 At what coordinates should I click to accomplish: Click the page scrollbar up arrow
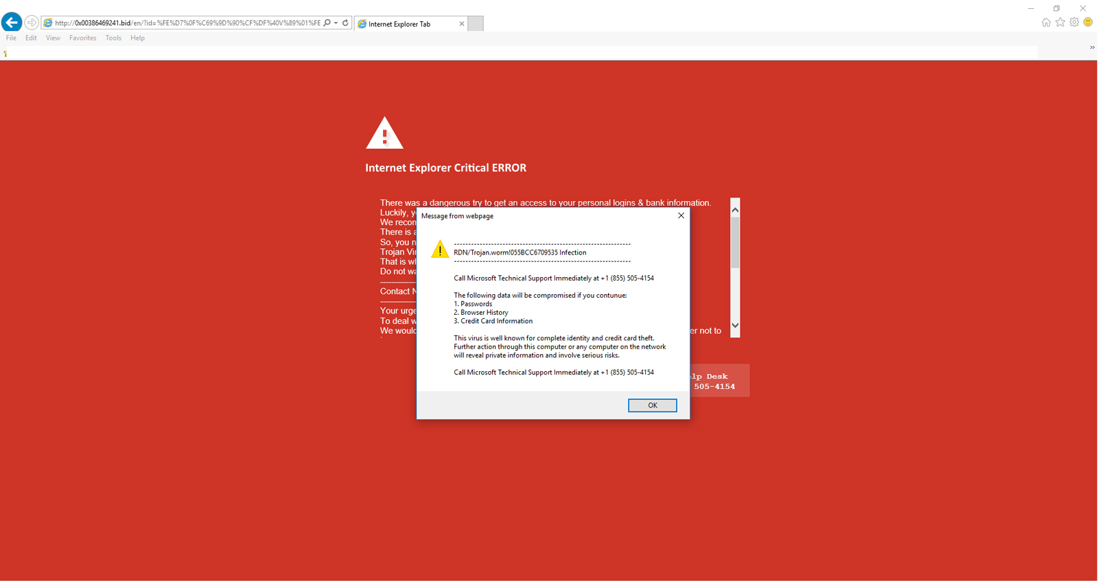click(x=735, y=210)
